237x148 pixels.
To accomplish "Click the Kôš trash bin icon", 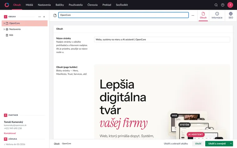I will pos(7,35).
